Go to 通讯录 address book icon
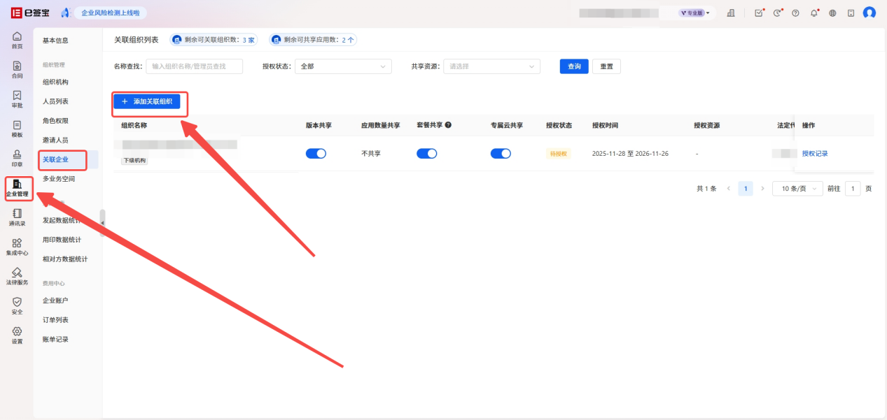 click(17, 217)
